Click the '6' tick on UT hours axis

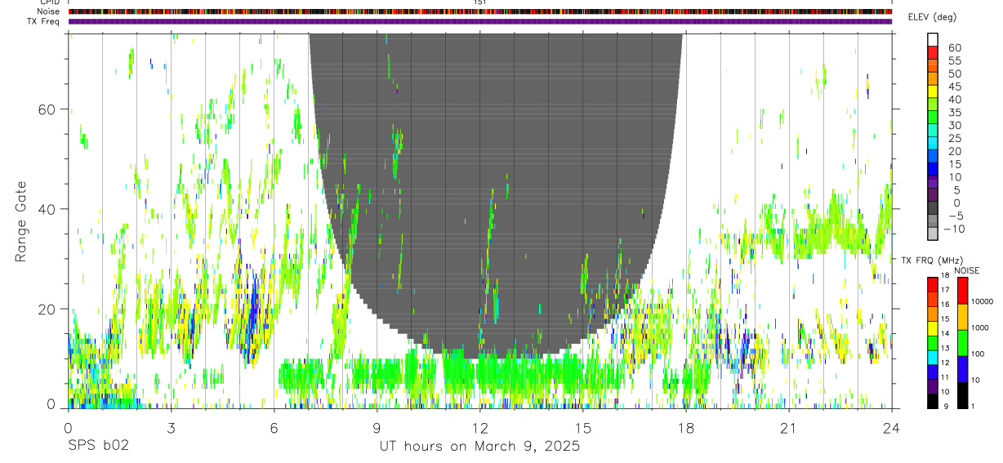click(x=274, y=427)
